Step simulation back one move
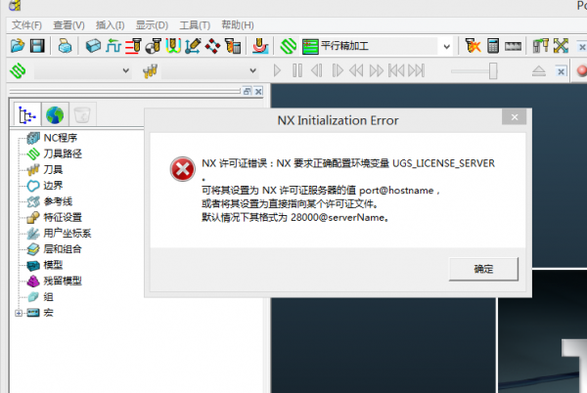The image size is (587, 393). click(317, 70)
